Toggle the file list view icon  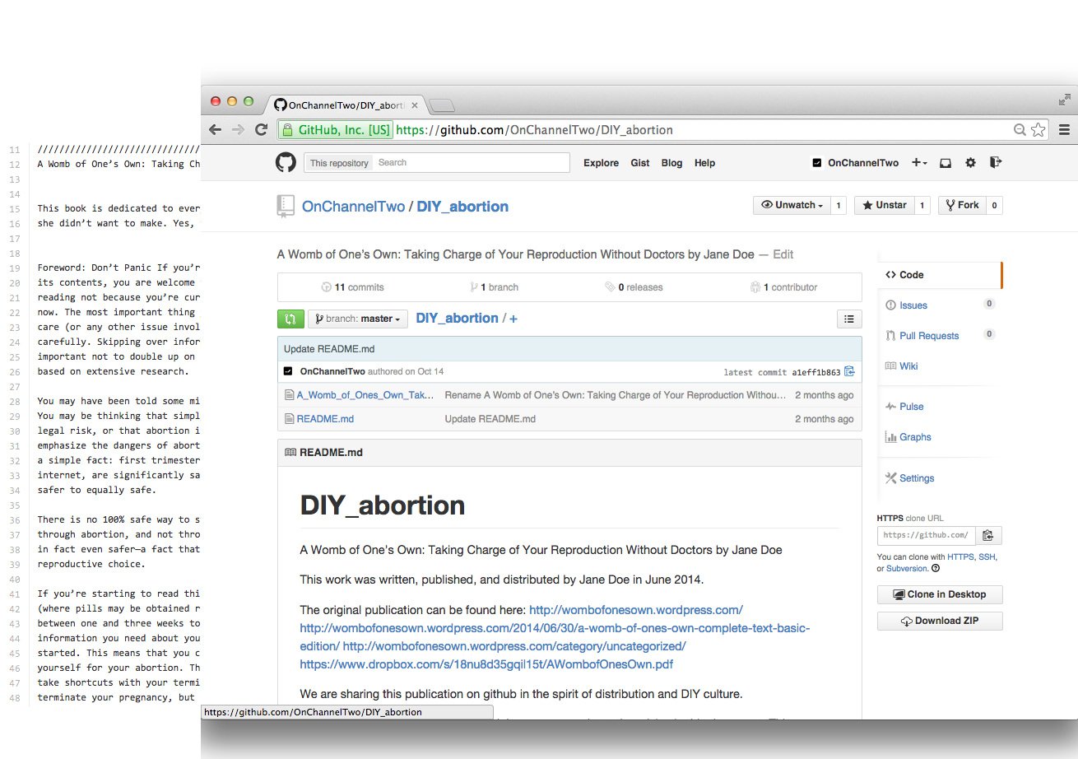[849, 319]
